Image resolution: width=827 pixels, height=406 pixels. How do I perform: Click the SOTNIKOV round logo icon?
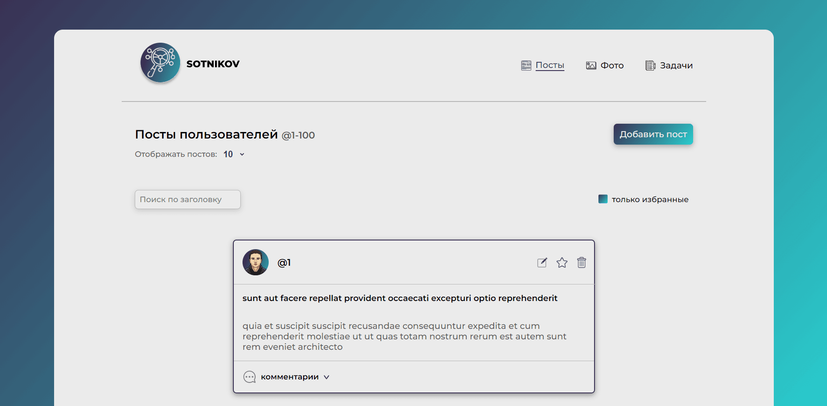click(160, 63)
